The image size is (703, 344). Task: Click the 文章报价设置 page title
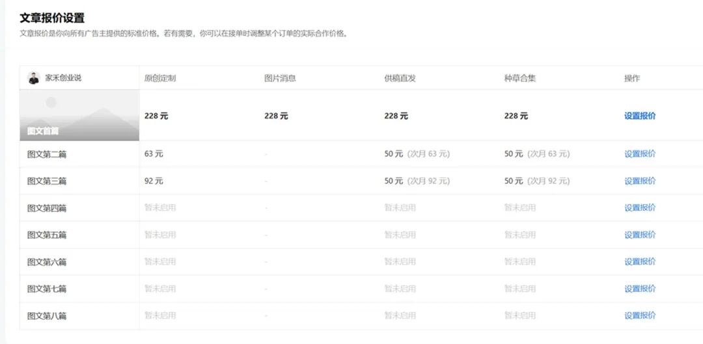[52, 18]
